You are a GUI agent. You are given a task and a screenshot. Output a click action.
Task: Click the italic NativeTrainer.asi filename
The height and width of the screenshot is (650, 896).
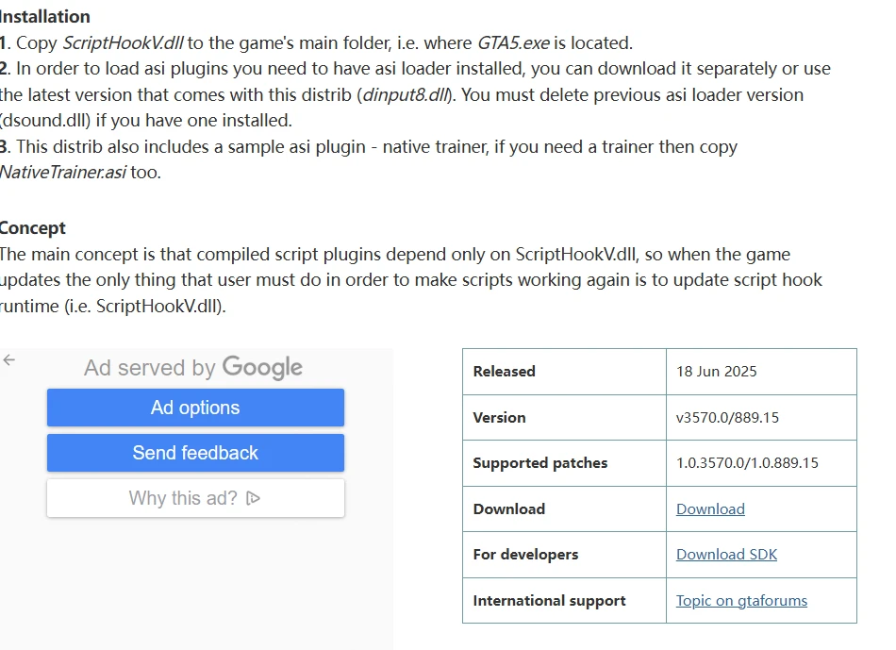tap(62, 173)
